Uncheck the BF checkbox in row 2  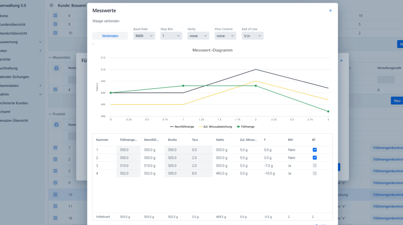(314, 157)
